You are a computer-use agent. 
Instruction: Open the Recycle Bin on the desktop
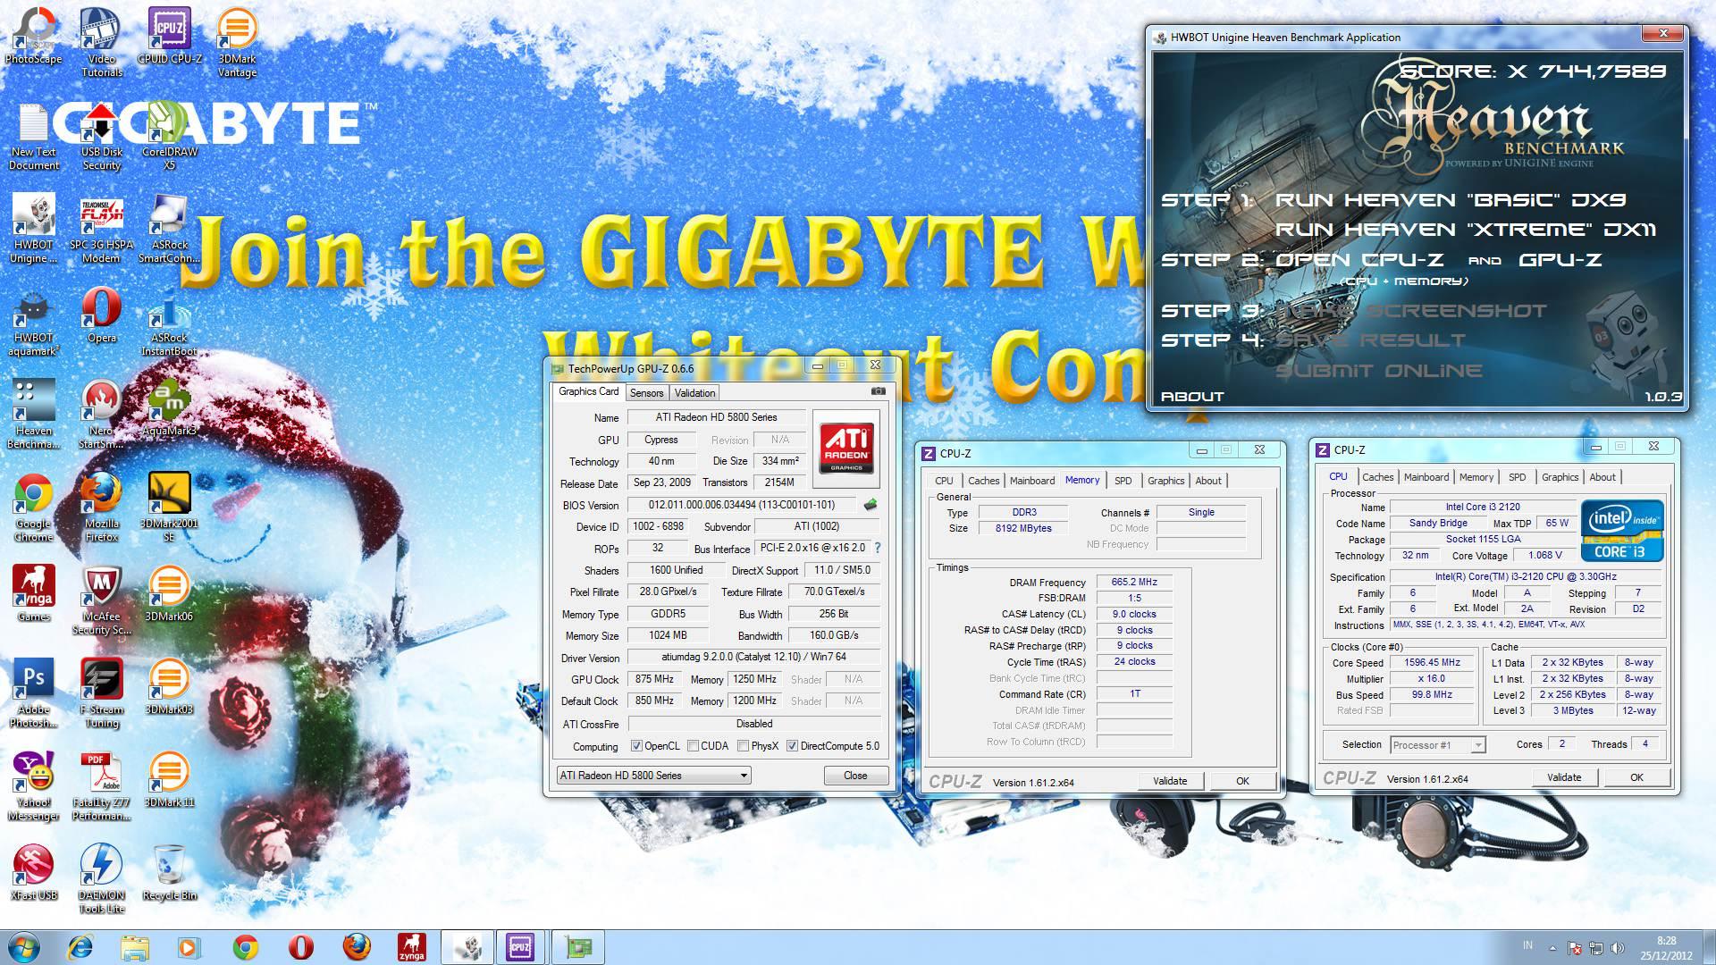[170, 873]
